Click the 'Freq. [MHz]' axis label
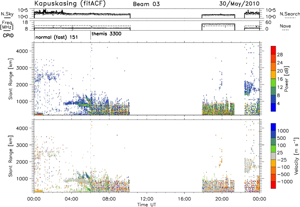 click(x=7, y=25)
